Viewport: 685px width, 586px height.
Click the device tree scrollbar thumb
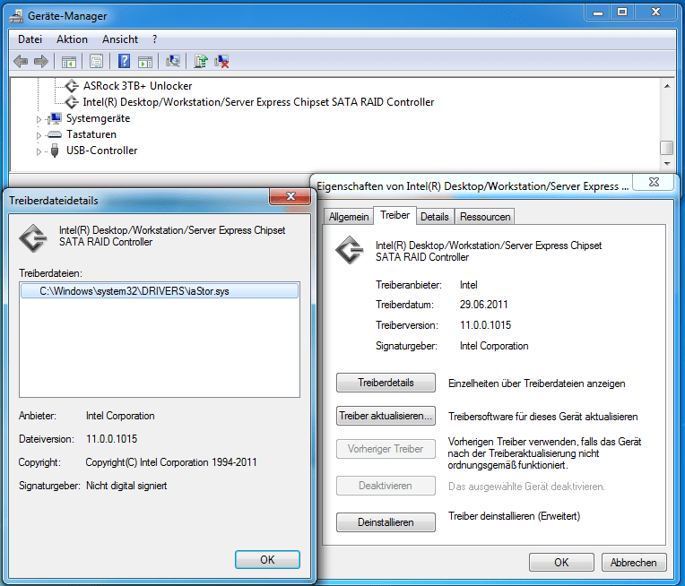(667, 148)
